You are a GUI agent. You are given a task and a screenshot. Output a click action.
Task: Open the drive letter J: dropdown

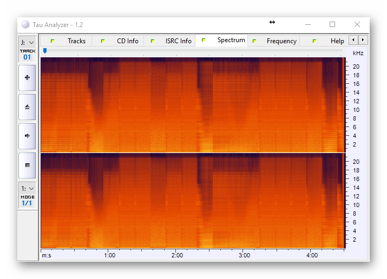[27, 42]
